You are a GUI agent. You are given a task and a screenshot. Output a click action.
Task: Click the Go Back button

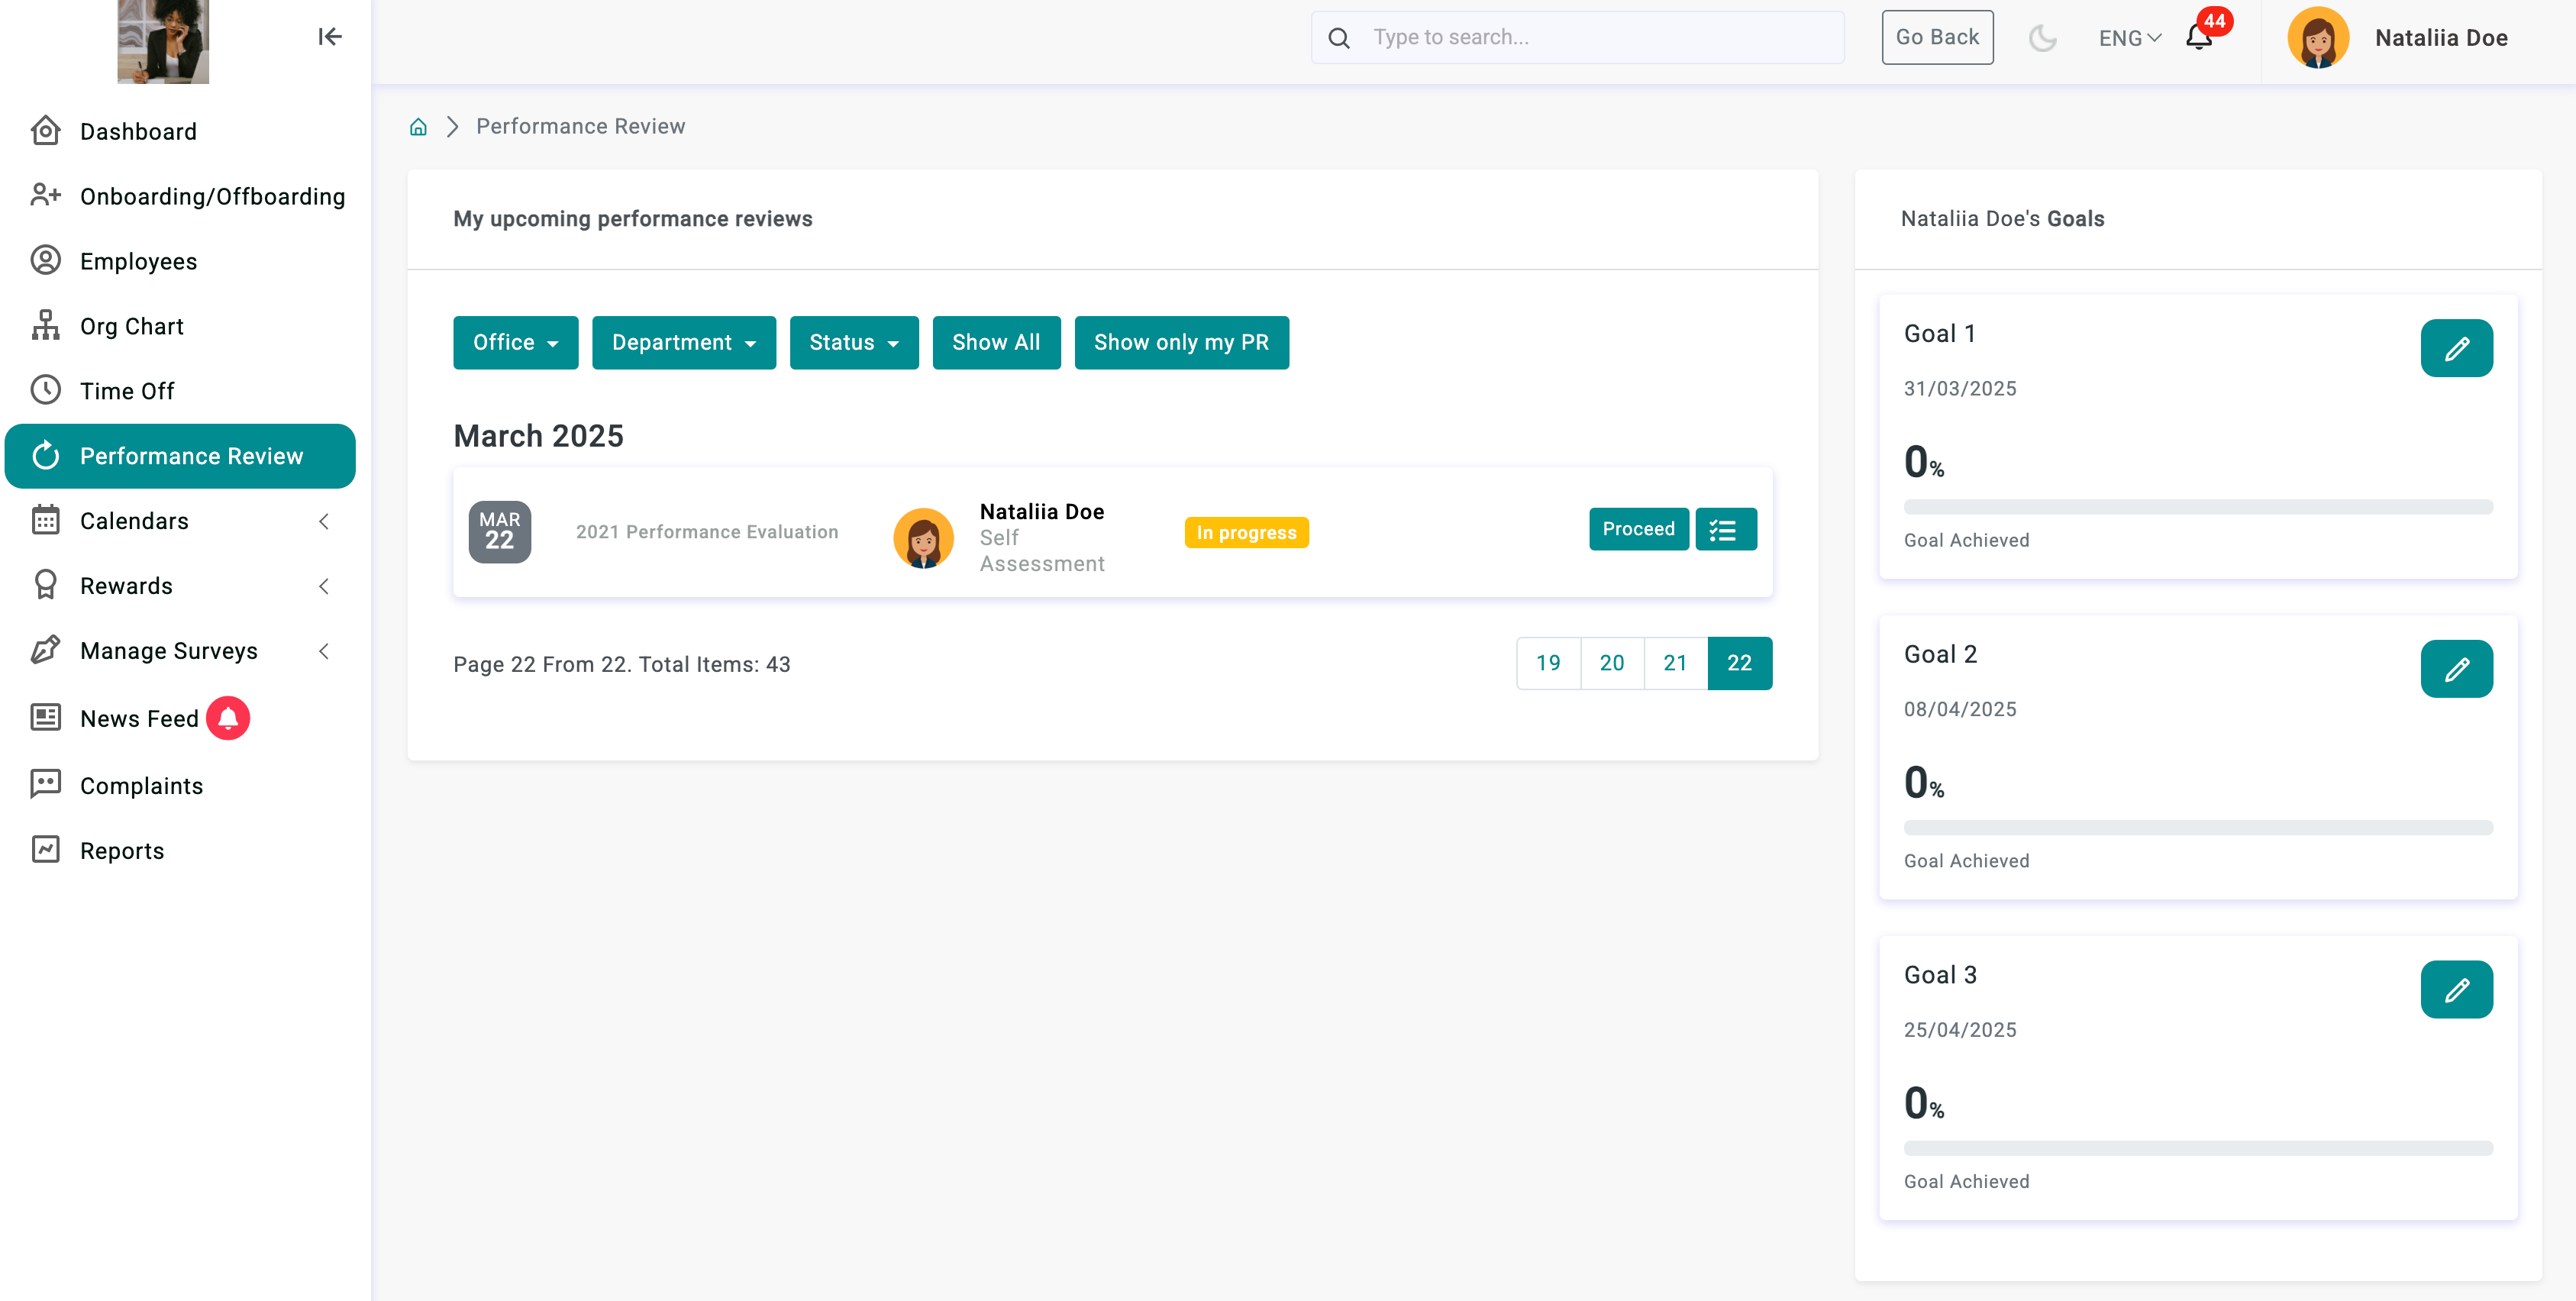coord(1937,37)
